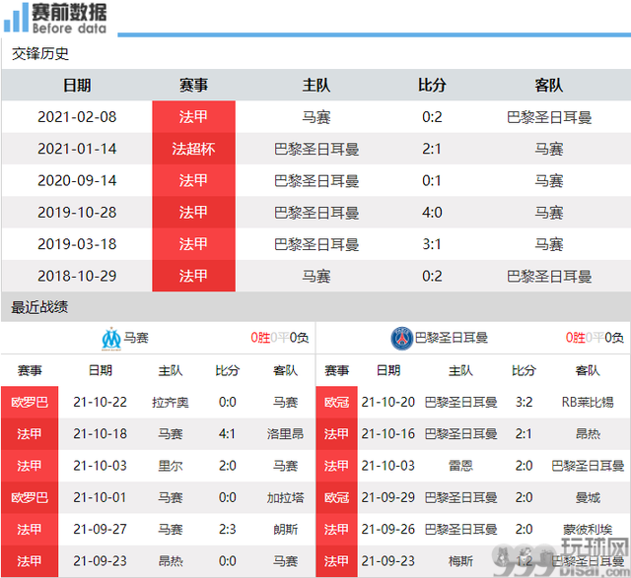631x578 pixels.
Task: Click the Paris Saint-Germain club logo
Action: (401, 339)
